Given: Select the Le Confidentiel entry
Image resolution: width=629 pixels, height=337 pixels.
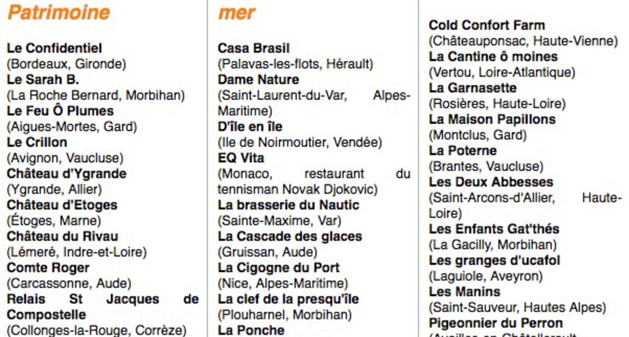Looking at the screenshot, I should click(x=54, y=48).
